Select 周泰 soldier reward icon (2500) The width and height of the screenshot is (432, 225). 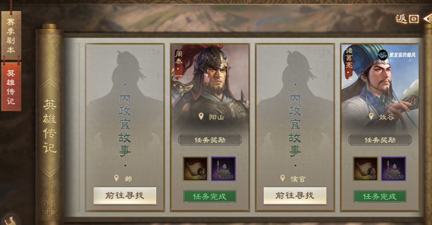[223, 169]
